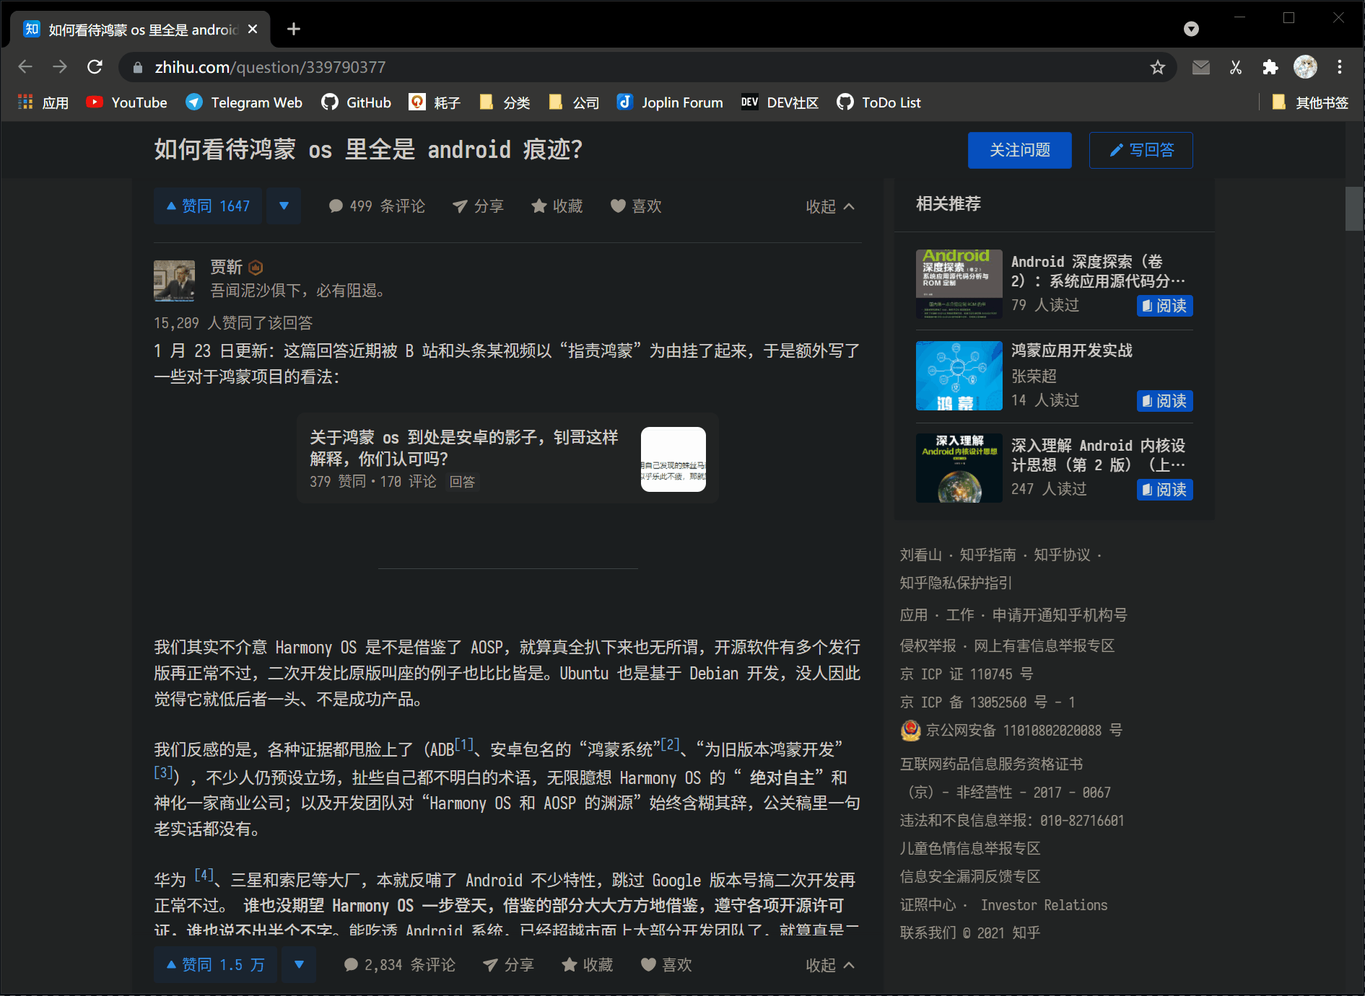Click the bookmark star in the address bar

click(x=1158, y=67)
